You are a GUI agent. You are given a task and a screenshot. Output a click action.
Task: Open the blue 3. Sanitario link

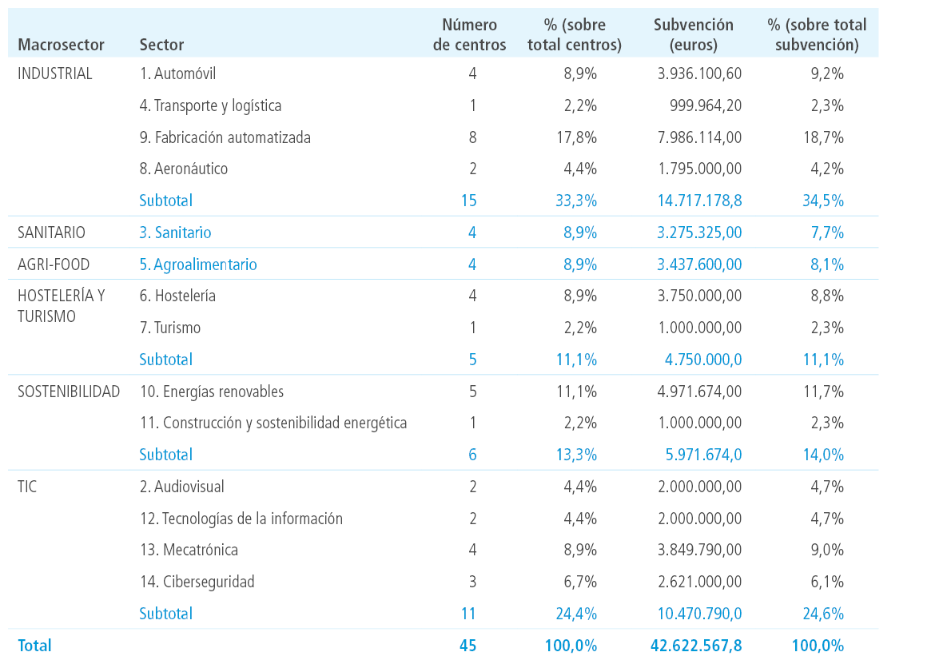coord(175,233)
